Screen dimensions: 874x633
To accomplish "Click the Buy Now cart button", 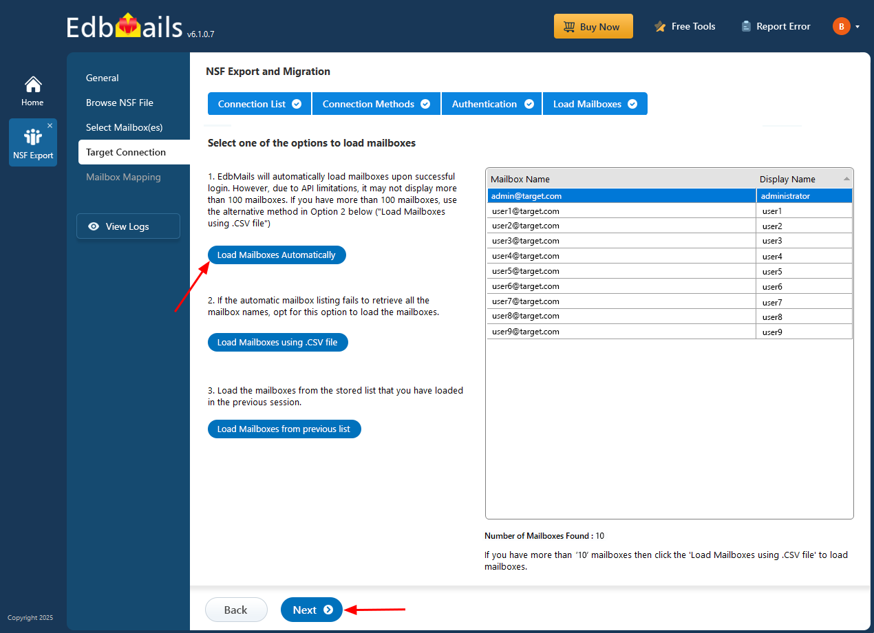I will [593, 27].
